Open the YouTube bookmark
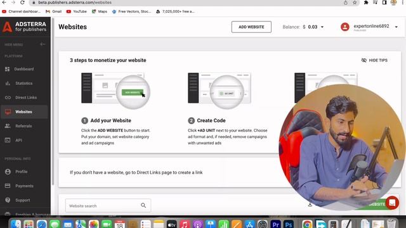This screenshot has width=406, height=228. (x=77, y=11)
